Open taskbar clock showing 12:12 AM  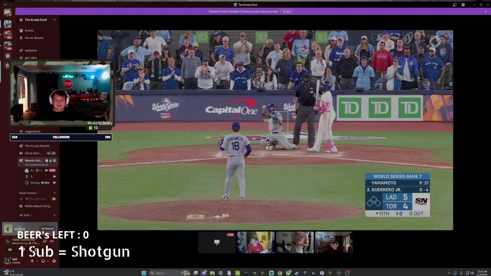coord(482,273)
